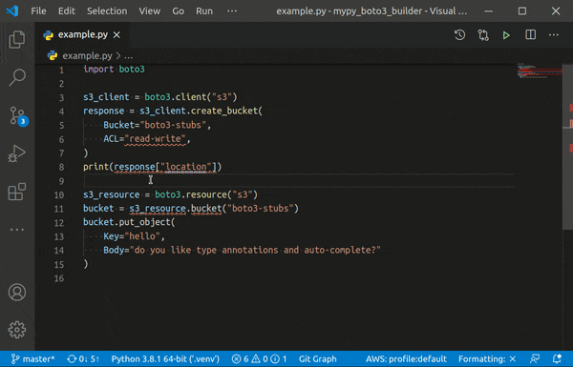
Task: Open the Extensions view
Action: [x=17, y=192]
